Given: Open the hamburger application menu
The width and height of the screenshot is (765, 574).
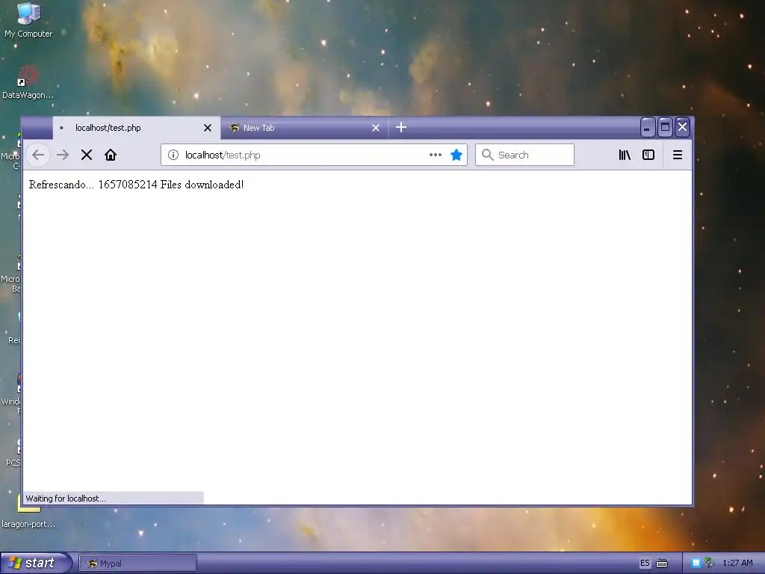Looking at the screenshot, I should [677, 155].
